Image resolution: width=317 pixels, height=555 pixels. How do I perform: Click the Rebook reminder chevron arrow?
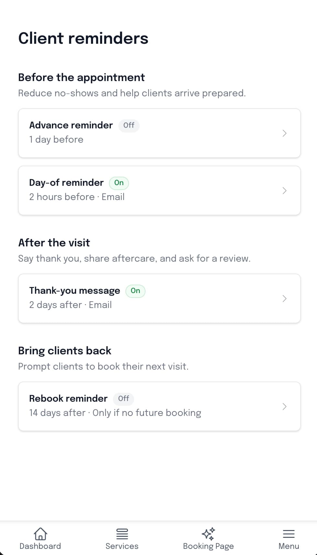284,406
